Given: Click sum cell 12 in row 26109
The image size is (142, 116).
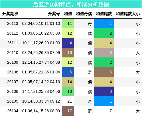Looking at the screenshot, I should pyautogui.click(x=68, y=62).
